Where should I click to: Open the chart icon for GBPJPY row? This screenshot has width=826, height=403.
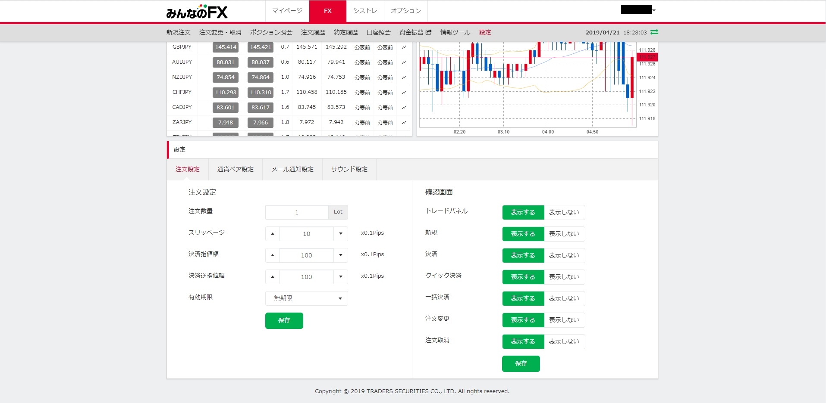pyautogui.click(x=404, y=47)
